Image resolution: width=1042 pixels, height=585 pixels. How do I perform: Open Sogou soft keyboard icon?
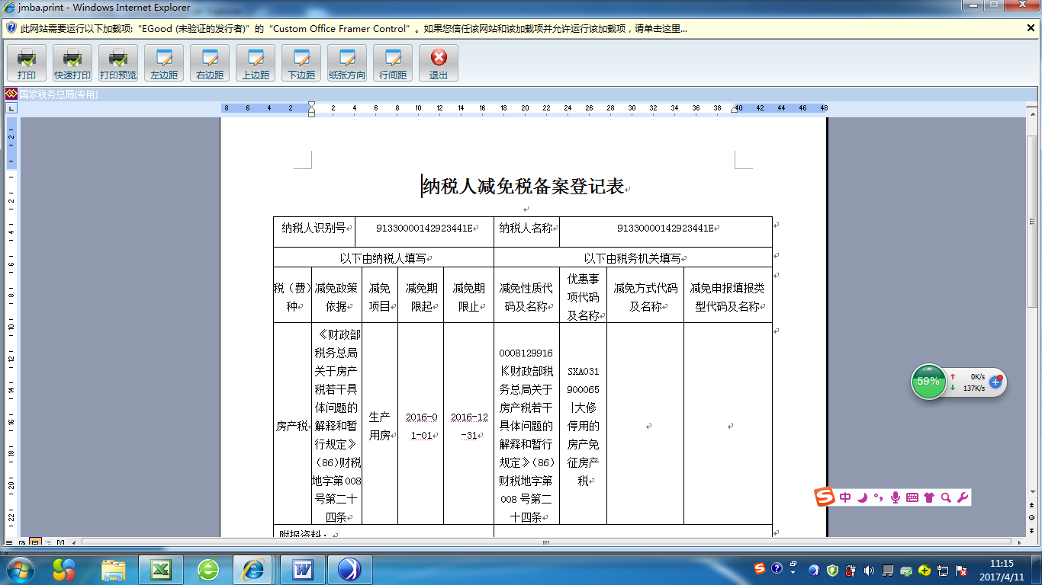(x=912, y=497)
